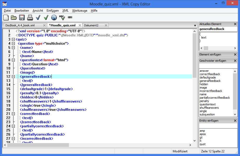Open a file with the folder icon
The height and width of the screenshot is (156, 240).
pyautogui.click(x=14, y=18)
